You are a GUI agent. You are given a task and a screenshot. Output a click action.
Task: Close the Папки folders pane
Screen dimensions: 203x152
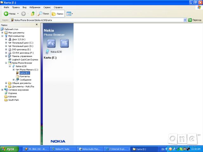coord(39,25)
